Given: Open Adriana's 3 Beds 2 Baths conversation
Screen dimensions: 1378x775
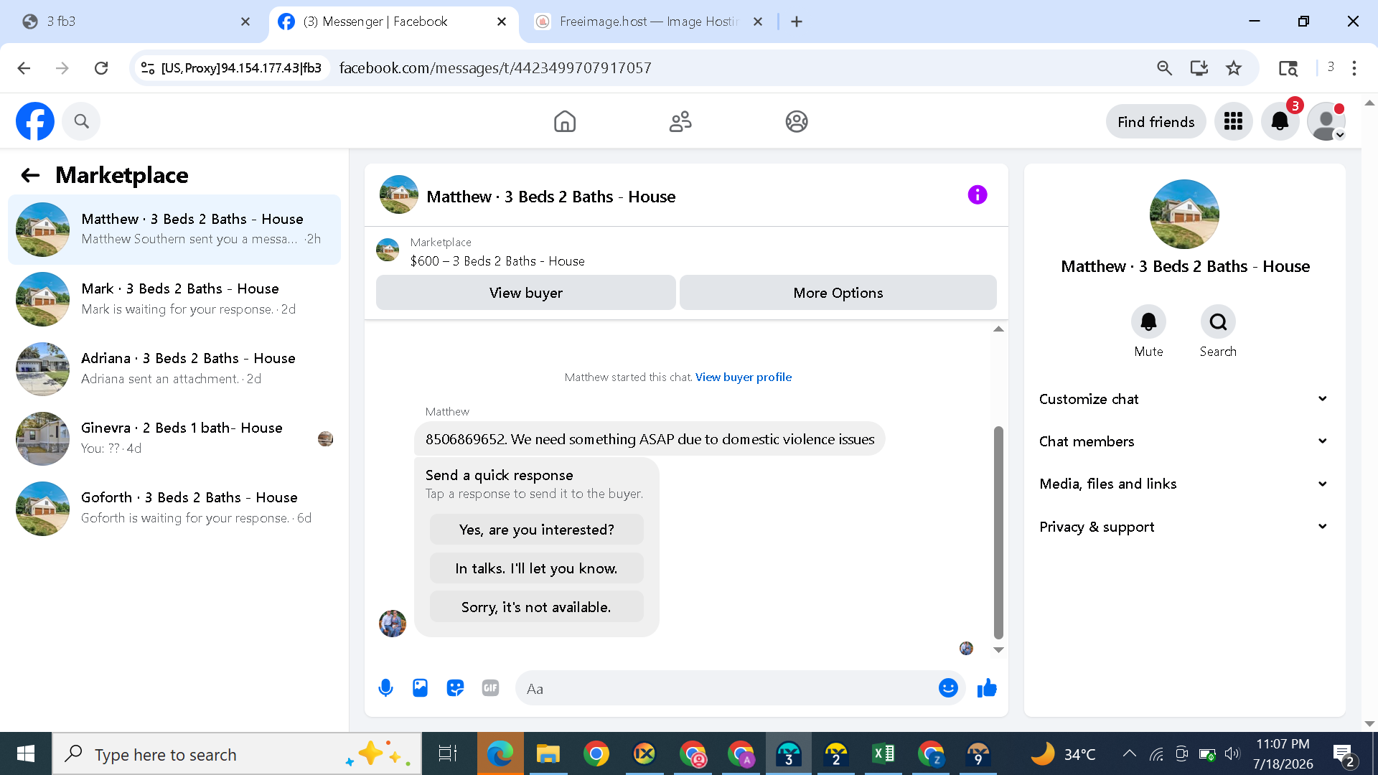Looking at the screenshot, I should tap(174, 369).
